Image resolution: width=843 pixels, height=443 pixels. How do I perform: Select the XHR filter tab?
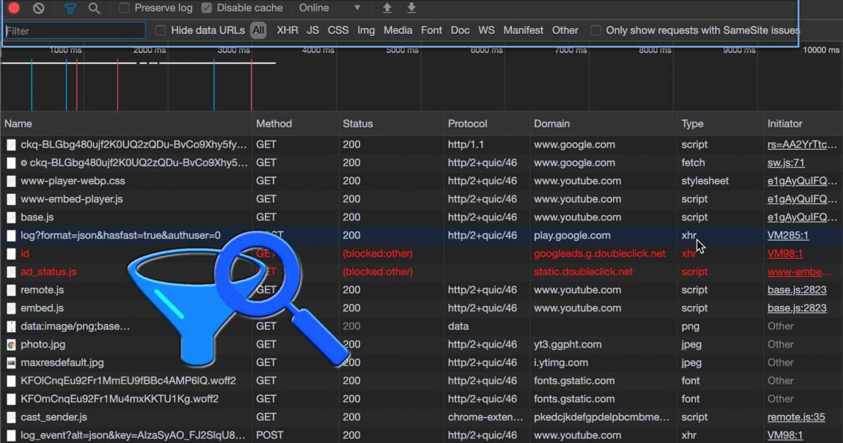pyautogui.click(x=287, y=30)
